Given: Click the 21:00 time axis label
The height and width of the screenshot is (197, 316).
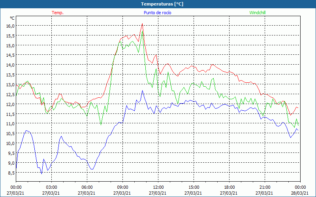Looking at the screenshot, I should 265,187.
